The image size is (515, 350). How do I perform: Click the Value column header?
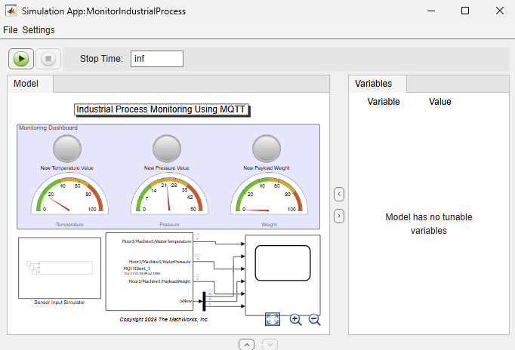pyautogui.click(x=439, y=102)
